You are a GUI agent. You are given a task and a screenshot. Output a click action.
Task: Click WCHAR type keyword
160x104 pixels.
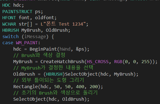(x=9, y=24)
